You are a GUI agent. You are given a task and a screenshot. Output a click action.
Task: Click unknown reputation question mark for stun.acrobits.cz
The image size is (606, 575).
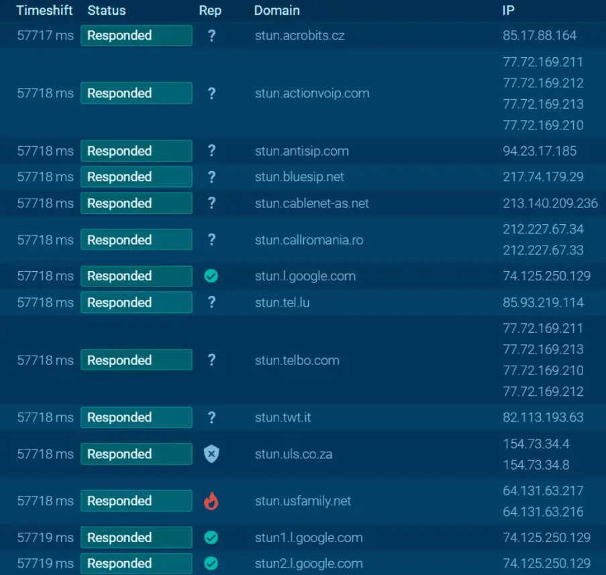tap(211, 36)
